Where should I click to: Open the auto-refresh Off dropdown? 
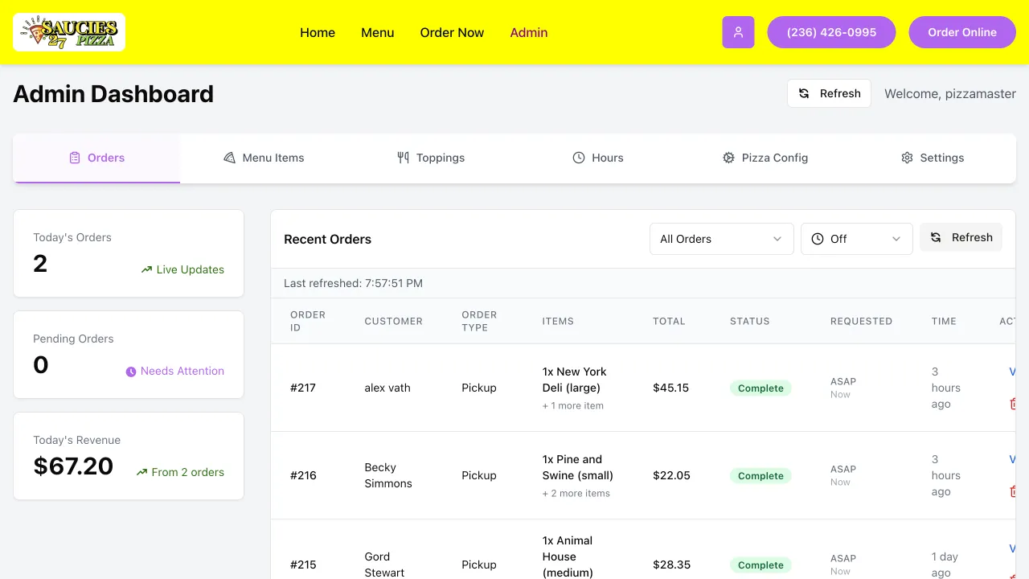pos(856,239)
